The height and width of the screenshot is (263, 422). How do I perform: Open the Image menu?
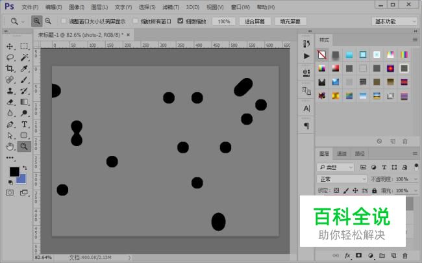tap(77, 7)
